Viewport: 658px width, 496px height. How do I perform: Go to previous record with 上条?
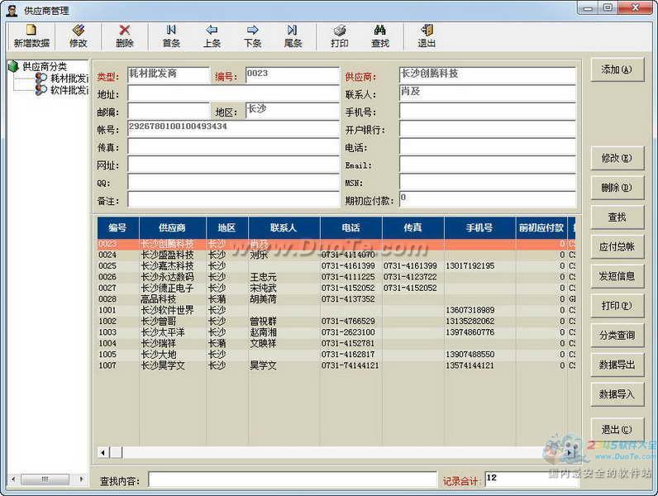pyautogui.click(x=212, y=36)
